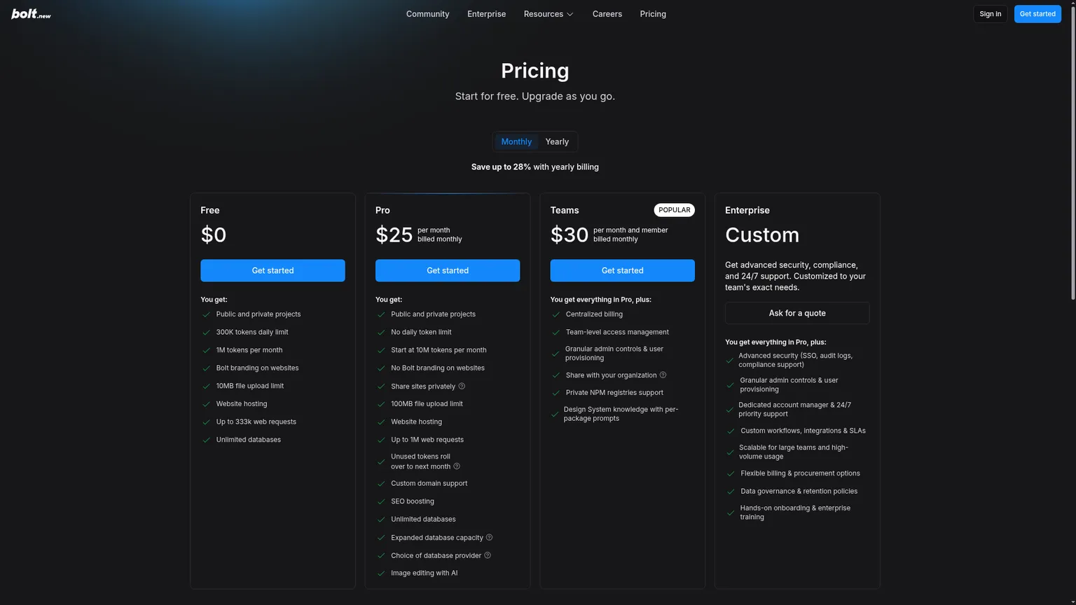Click the POPULAR badge on Teams
Viewport: 1076px width, 605px height.
(x=674, y=210)
